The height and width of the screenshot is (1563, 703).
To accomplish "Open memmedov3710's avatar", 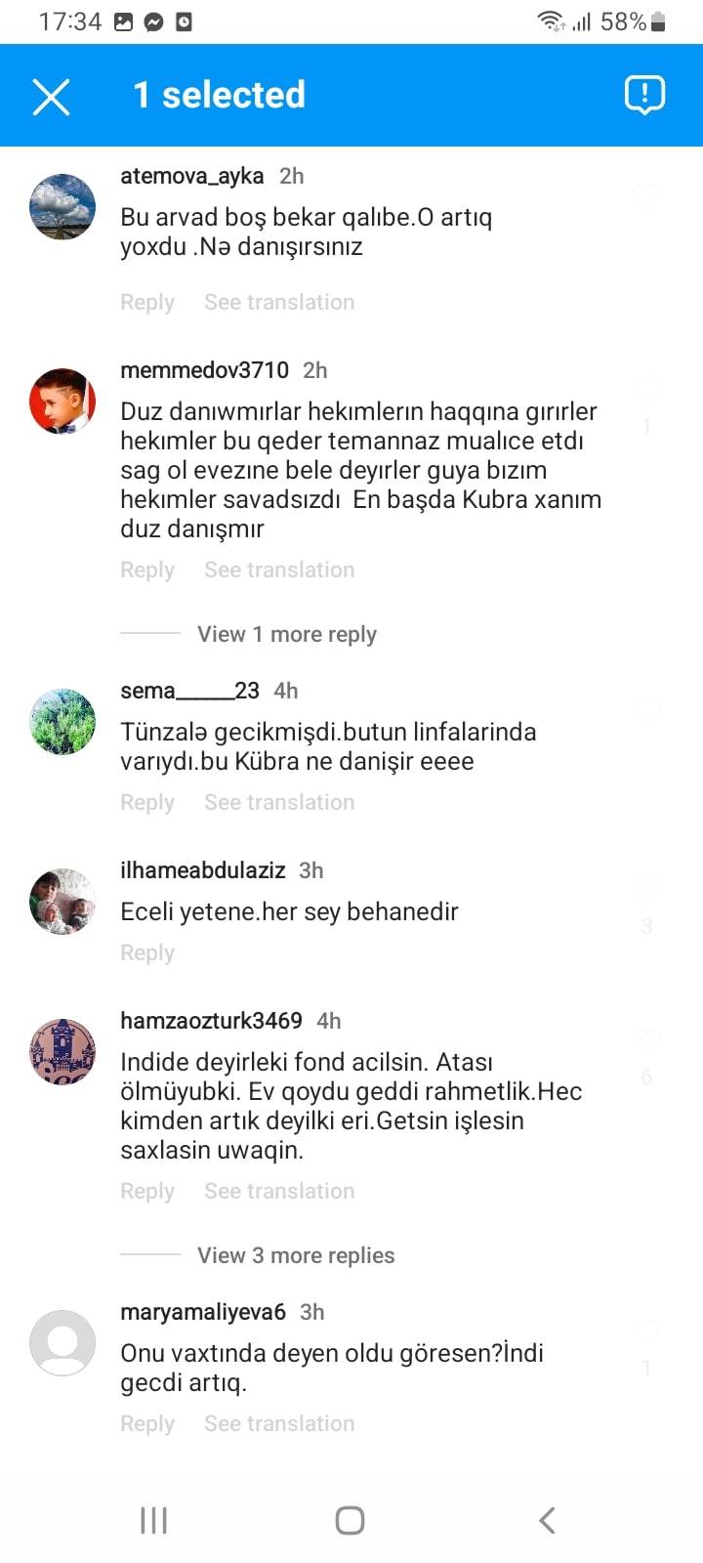I will click(62, 401).
